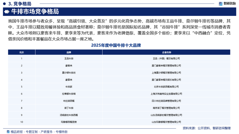Select the brand cell 王品牛排
Image resolution: width=239 pixels, height=134 pixels.
point(69,59)
